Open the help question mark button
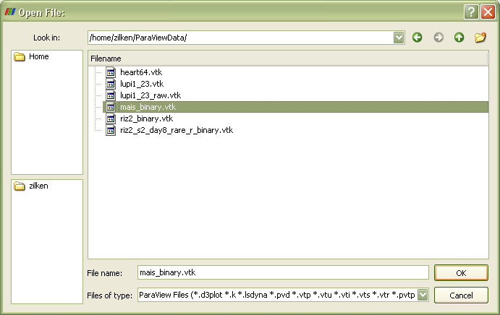 coord(470,12)
